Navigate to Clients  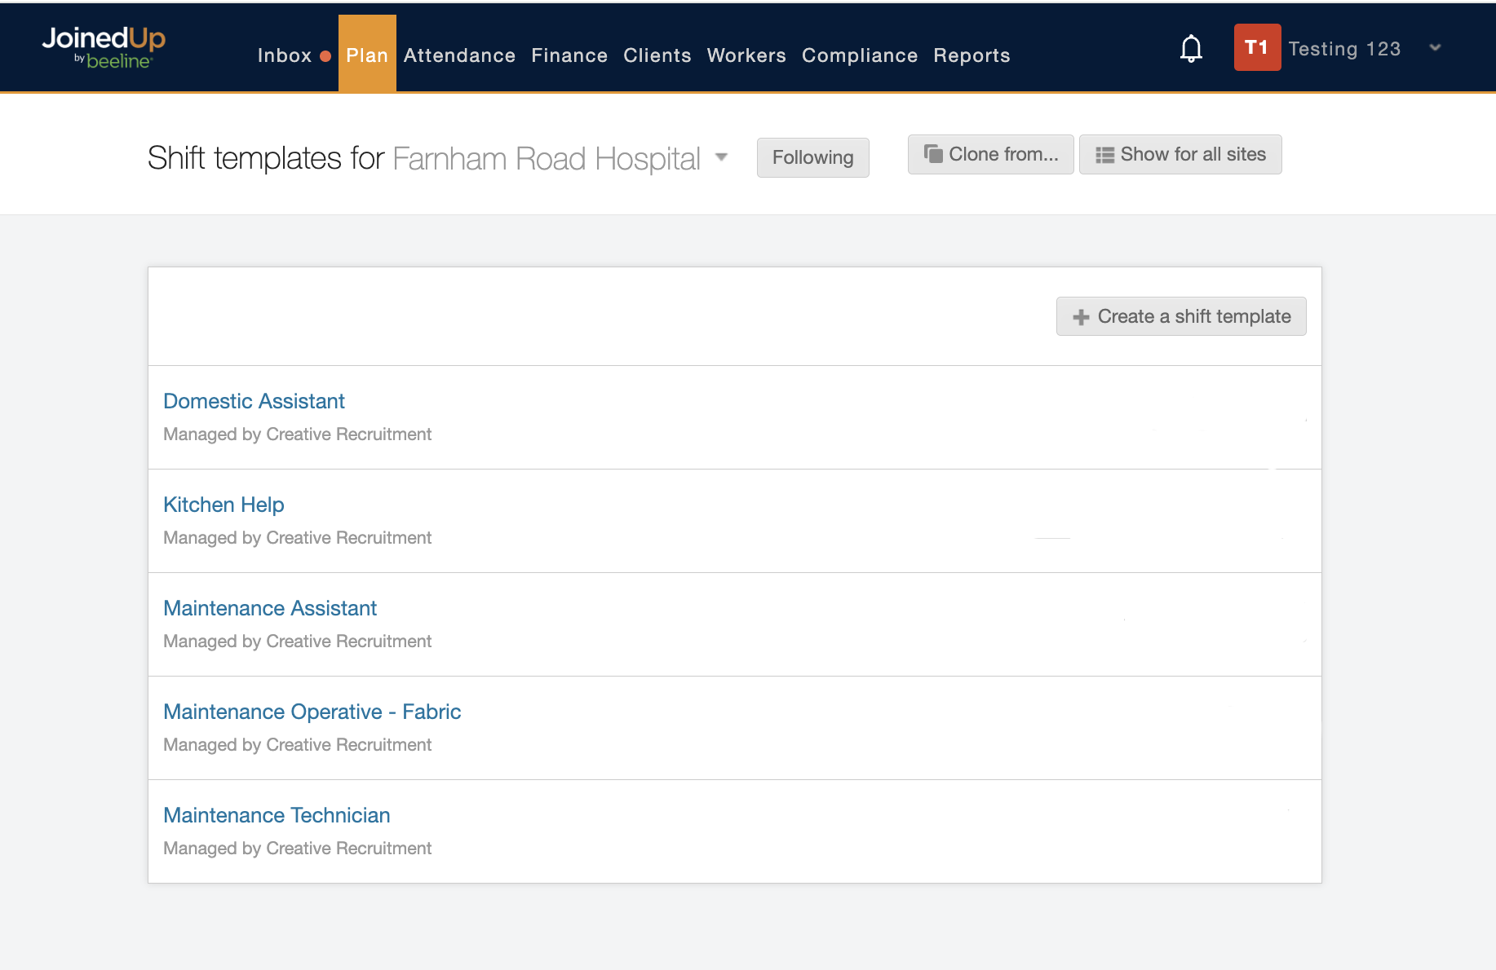pyautogui.click(x=657, y=55)
